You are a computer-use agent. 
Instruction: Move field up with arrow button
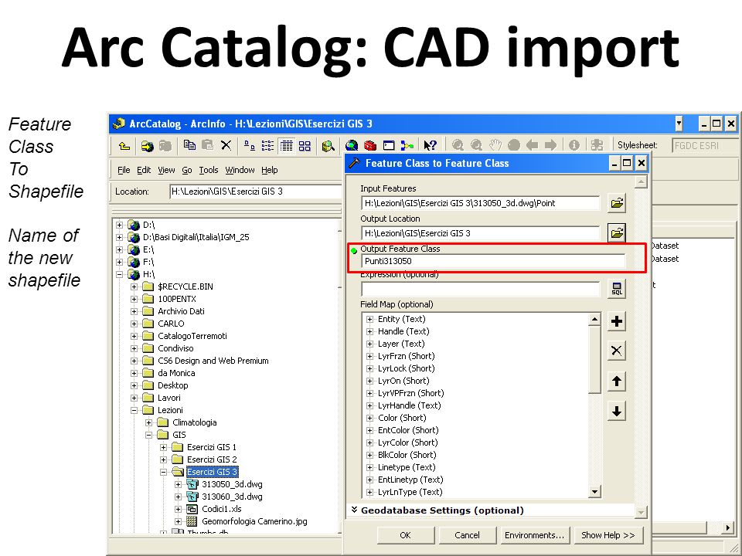coord(617,381)
